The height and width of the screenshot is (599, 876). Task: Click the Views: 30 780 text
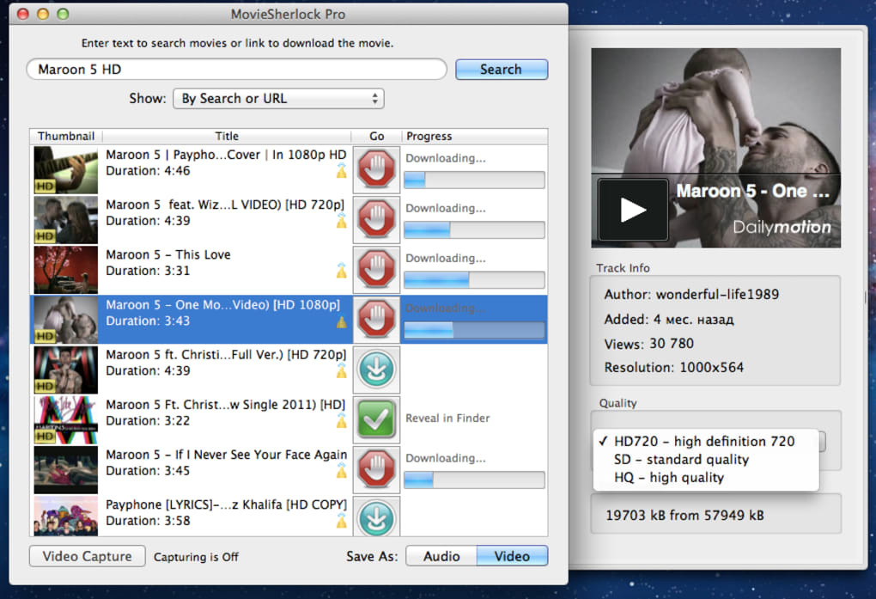point(648,344)
